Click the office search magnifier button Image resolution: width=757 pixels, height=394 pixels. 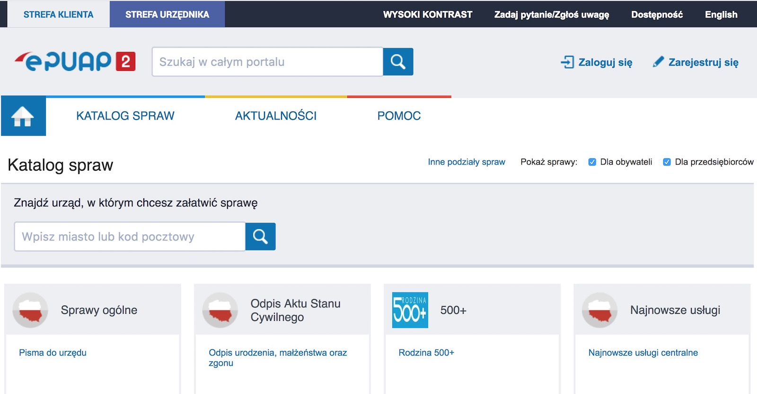(x=260, y=237)
